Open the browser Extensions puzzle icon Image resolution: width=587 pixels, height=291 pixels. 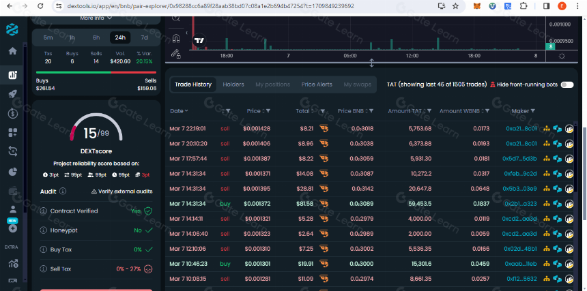pos(523,6)
